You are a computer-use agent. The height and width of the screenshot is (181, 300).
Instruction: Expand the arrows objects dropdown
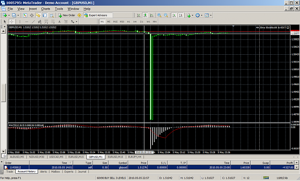[76, 22]
